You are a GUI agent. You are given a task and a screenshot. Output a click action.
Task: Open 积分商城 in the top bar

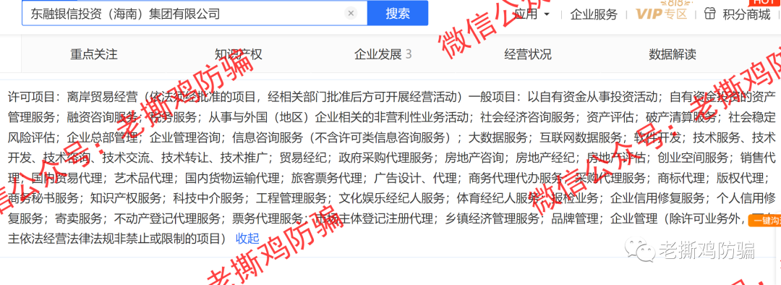pos(746,14)
